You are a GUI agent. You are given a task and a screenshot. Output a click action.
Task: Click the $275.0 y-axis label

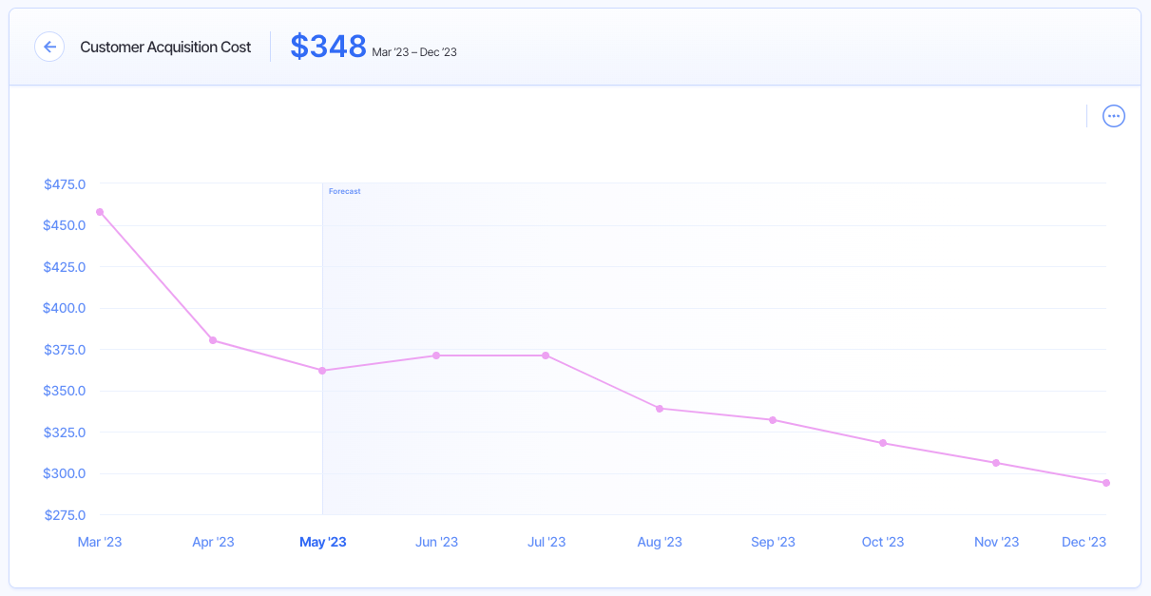pyautogui.click(x=63, y=514)
